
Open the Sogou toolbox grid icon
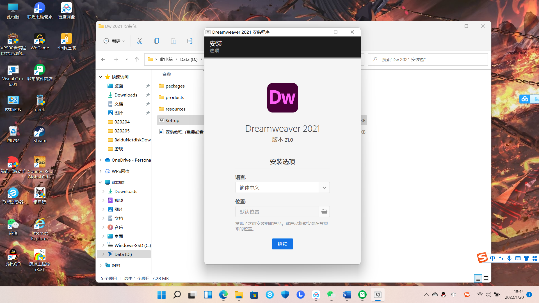pos(535,258)
